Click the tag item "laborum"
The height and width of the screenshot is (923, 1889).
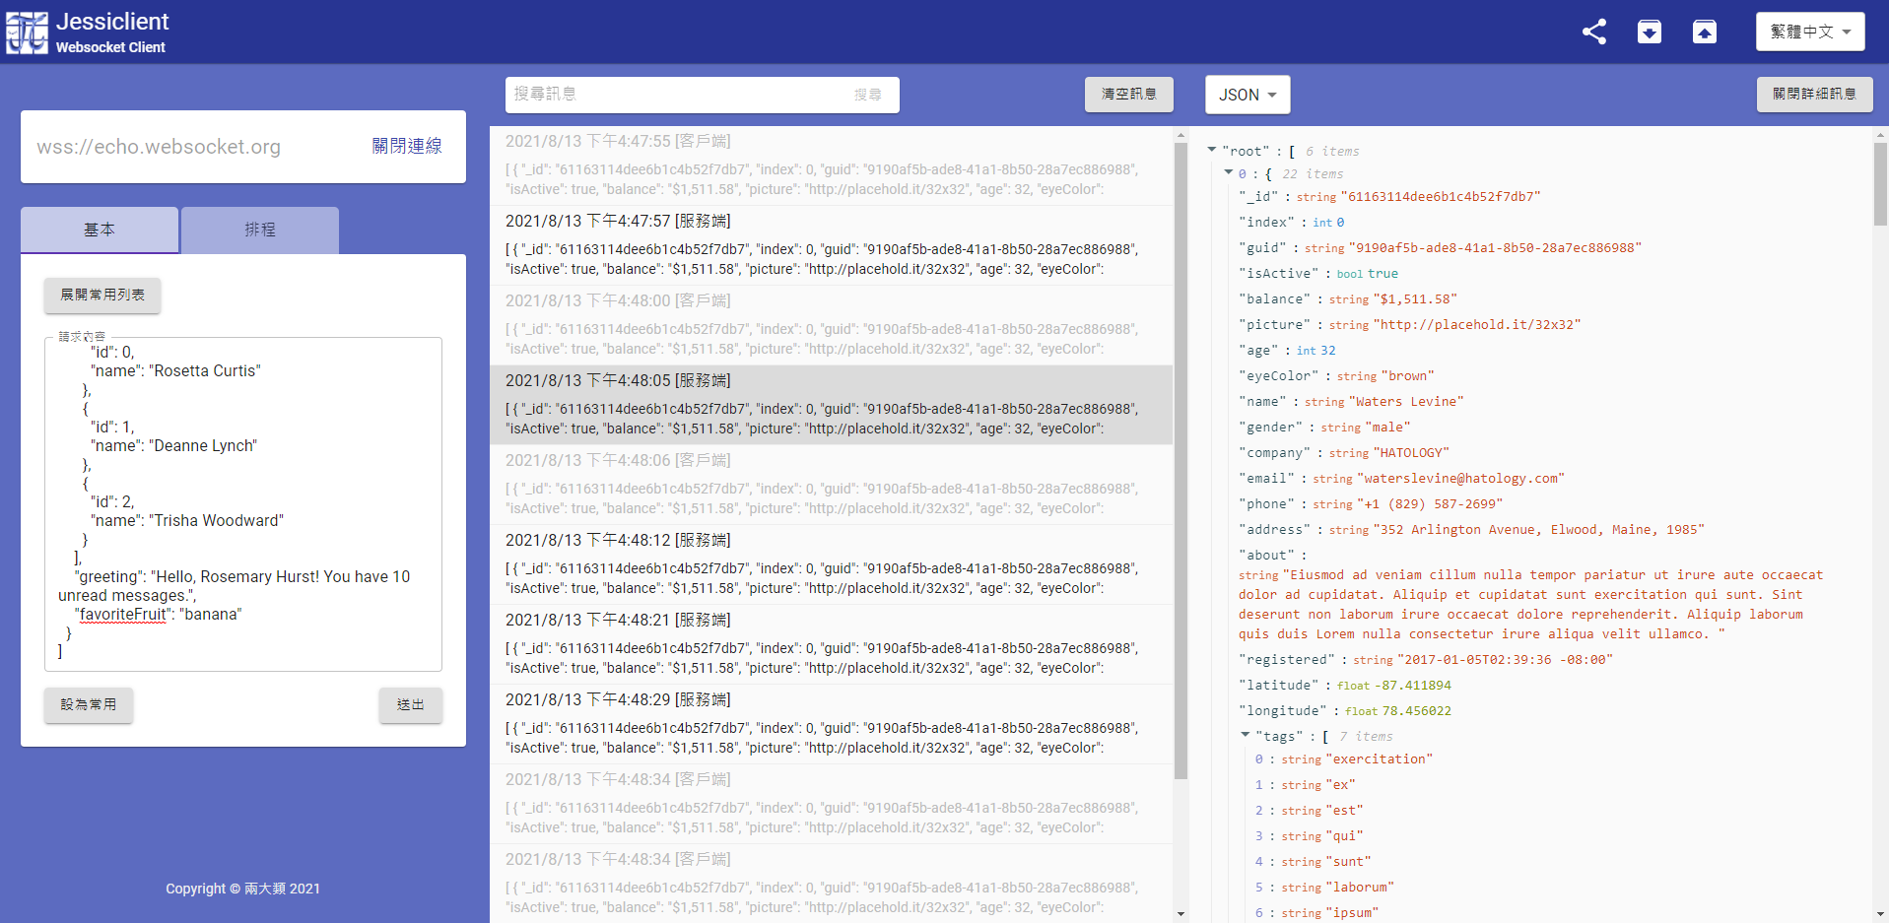1360,888
